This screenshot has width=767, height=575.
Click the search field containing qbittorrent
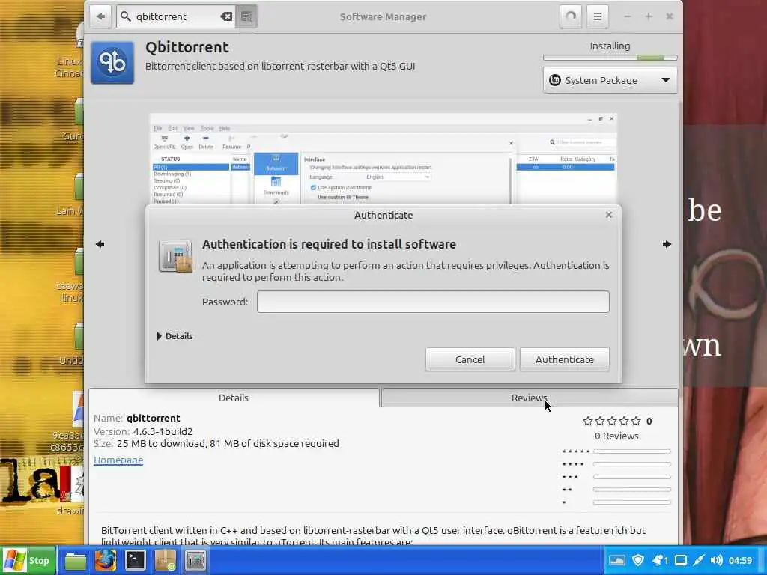(x=176, y=16)
